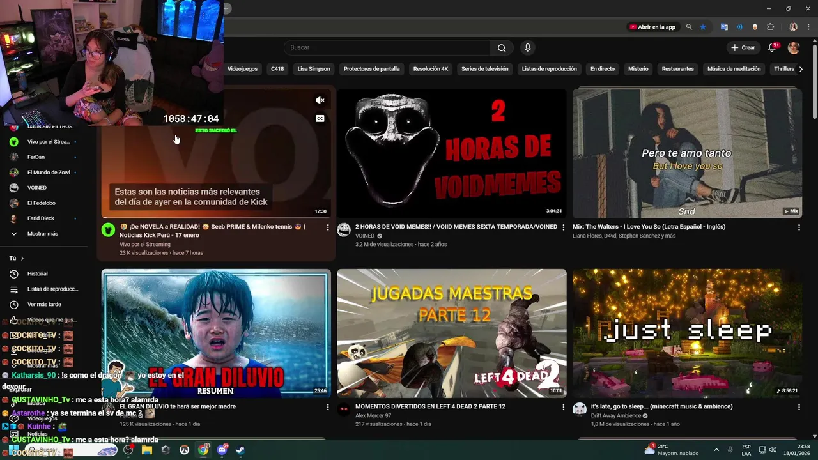Expand the Tú section chevron
This screenshot has width=818, height=460.
pyautogui.click(x=22, y=258)
